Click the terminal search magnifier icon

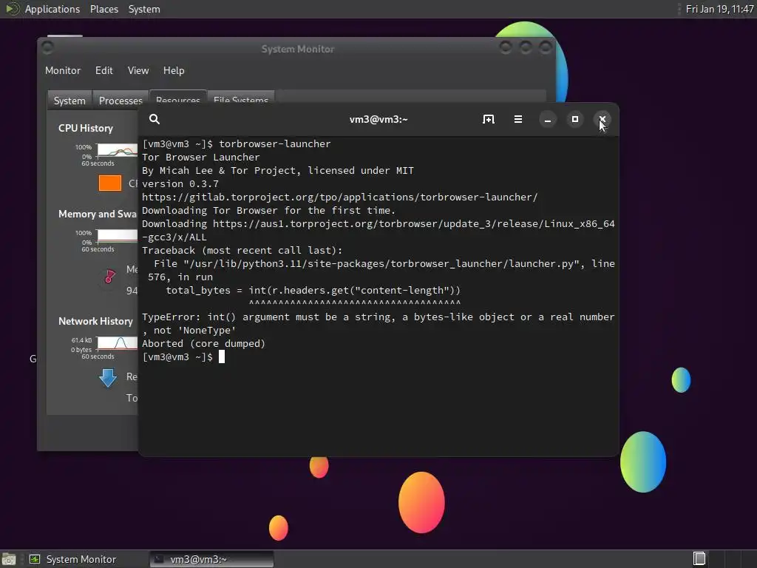point(155,119)
